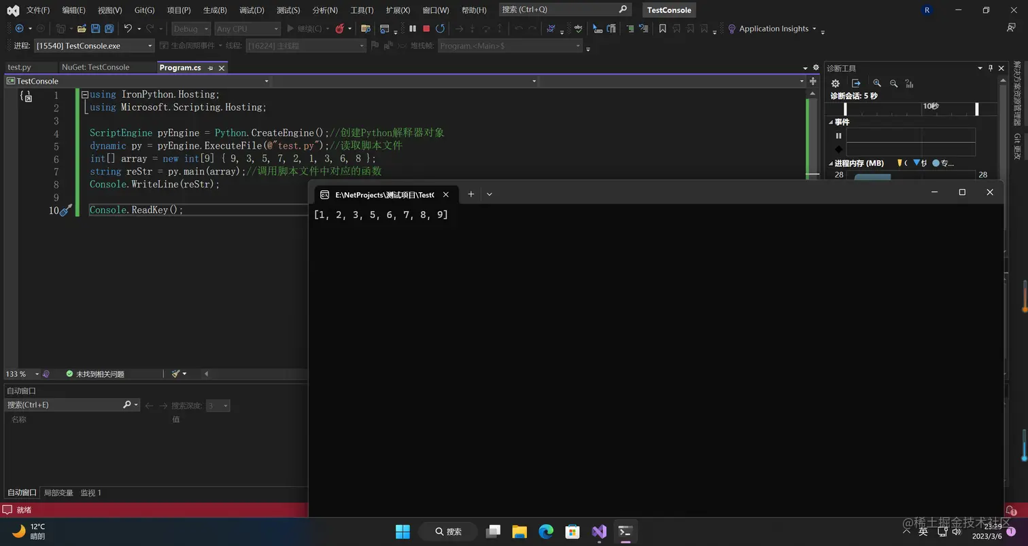Close the E:\NetProjects terminal tab
Screen dimensions: 1028x546
click(x=446, y=194)
